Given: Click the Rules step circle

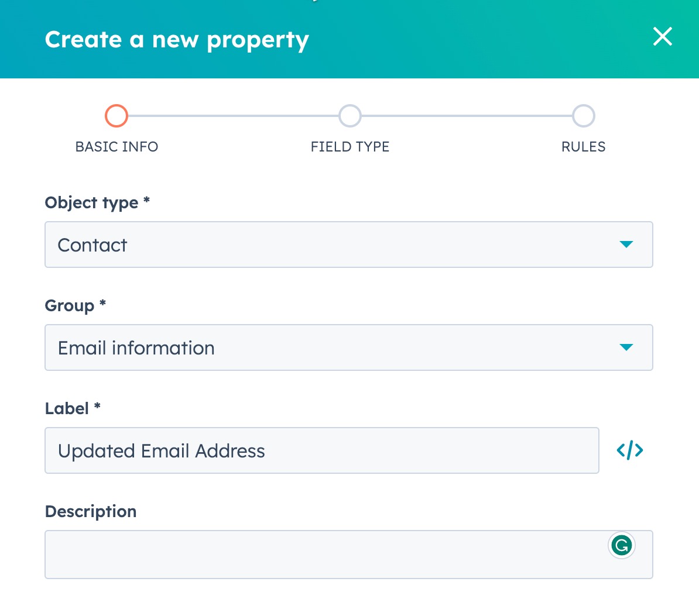Looking at the screenshot, I should click(583, 116).
